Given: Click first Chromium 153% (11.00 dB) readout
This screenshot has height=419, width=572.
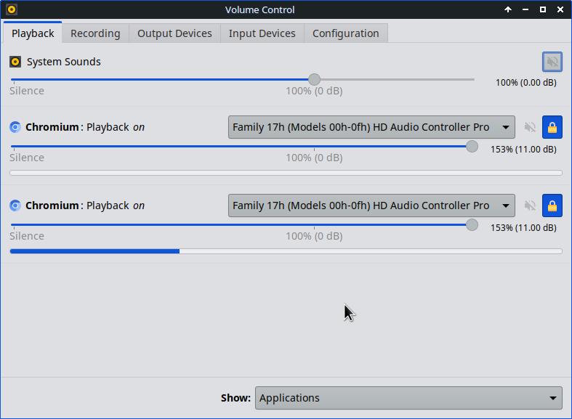Looking at the screenshot, I should coord(523,150).
